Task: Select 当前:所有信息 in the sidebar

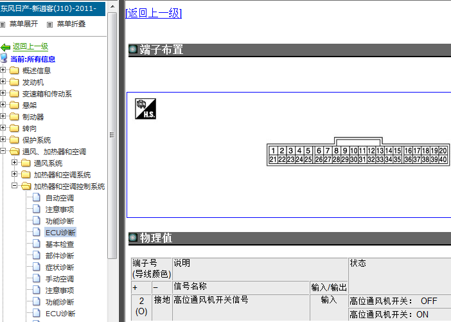Action: (33, 59)
